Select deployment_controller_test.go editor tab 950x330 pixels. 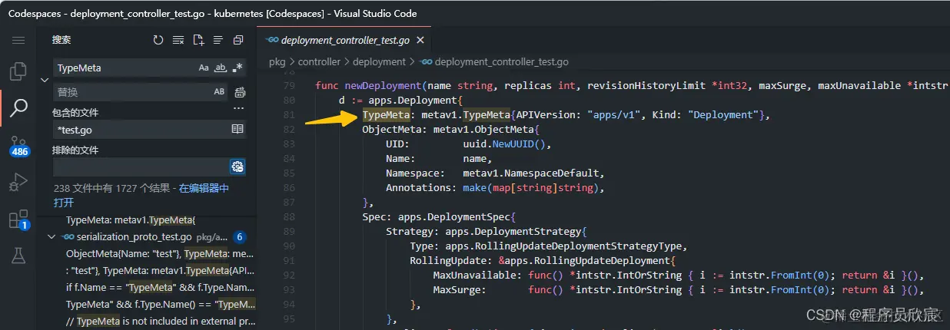click(344, 40)
